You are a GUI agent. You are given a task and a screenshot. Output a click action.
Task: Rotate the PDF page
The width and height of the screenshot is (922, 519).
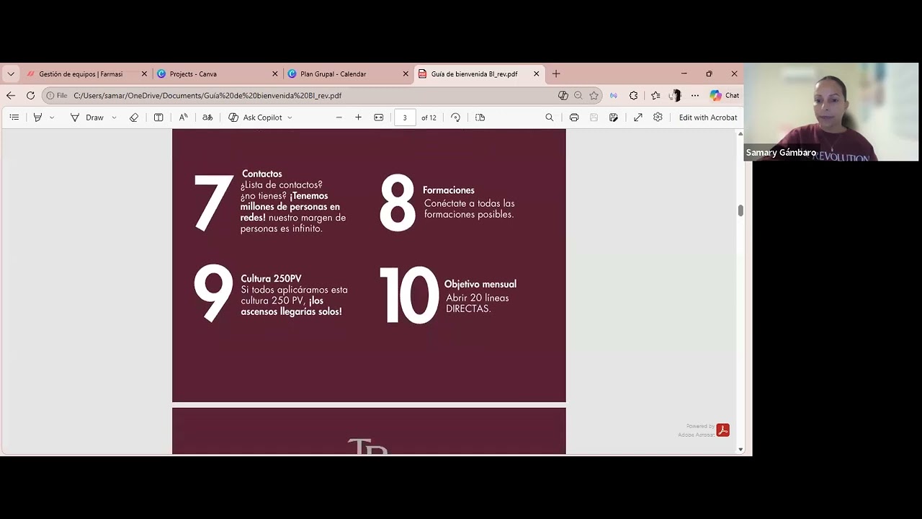point(455,117)
